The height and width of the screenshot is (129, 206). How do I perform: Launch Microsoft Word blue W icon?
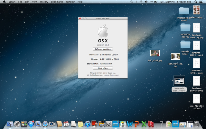click(130, 124)
